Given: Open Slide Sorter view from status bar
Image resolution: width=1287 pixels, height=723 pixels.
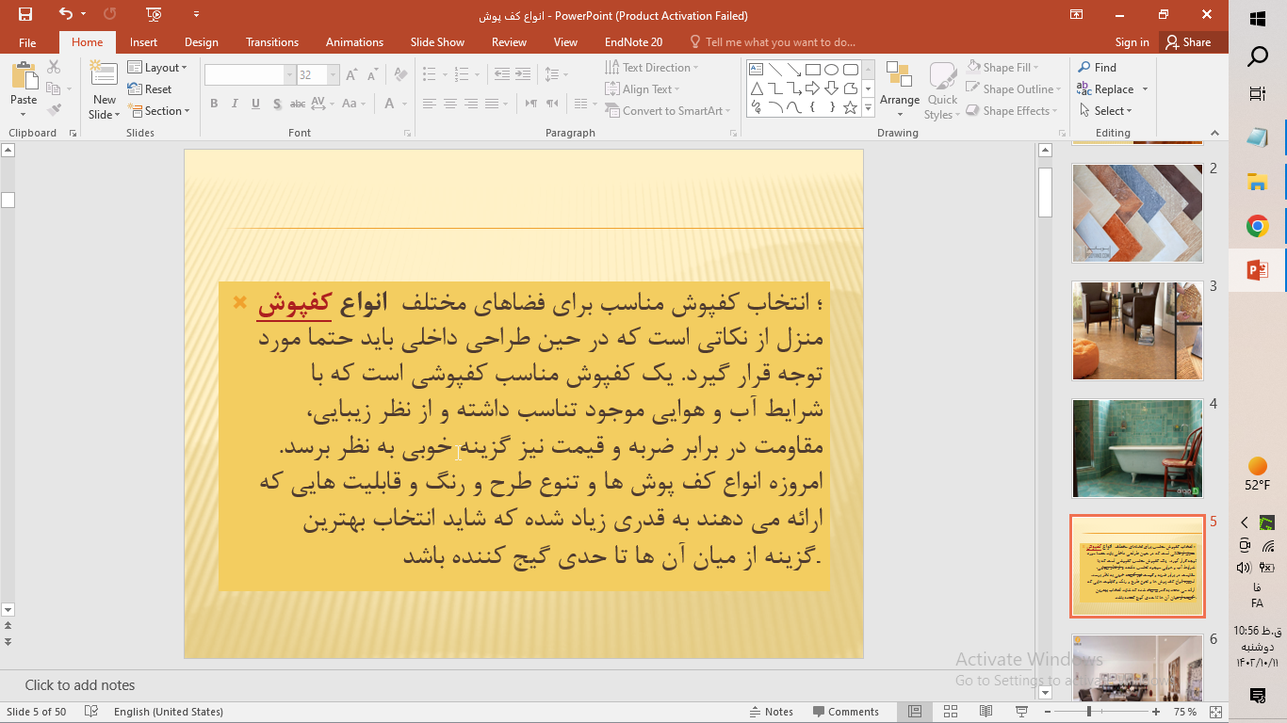Looking at the screenshot, I should (950, 712).
